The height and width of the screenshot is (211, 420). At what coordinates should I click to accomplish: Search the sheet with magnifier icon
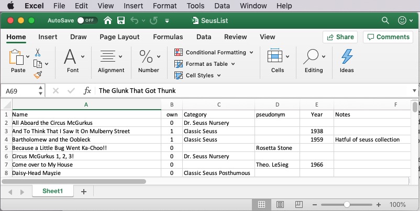(x=385, y=20)
